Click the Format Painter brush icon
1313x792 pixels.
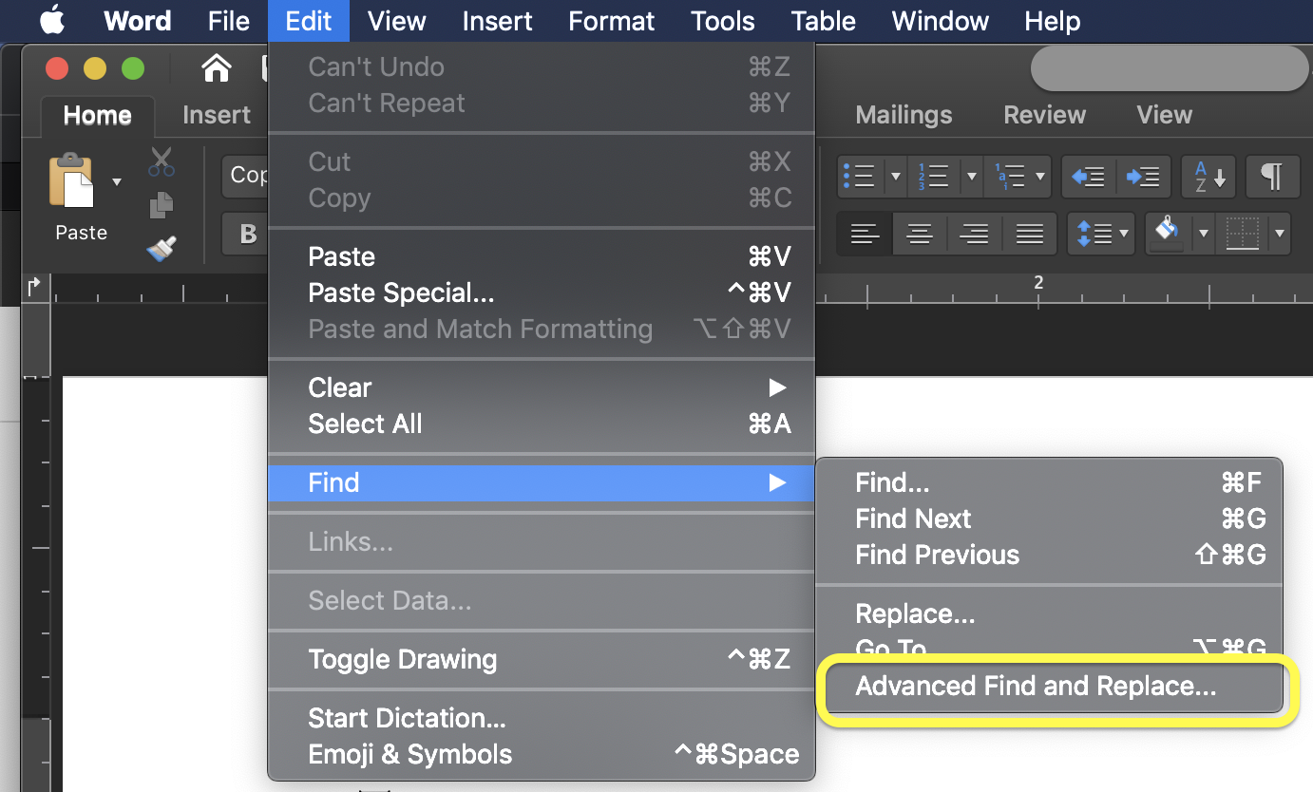(162, 249)
